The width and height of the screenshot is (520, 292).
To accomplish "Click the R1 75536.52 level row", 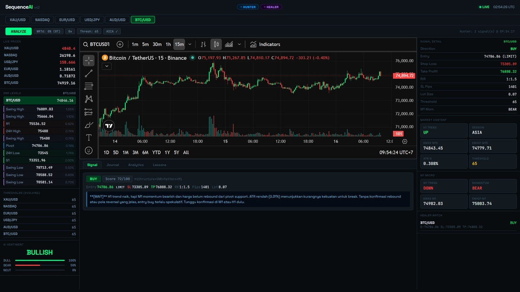I will pyautogui.click(x=39, y=124).
